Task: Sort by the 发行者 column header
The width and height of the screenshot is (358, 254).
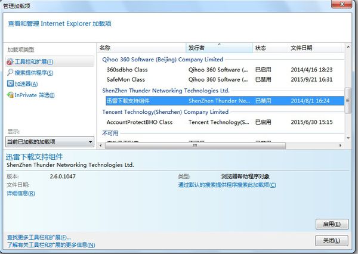Action: pyautogui.click(x=219, y=48)
